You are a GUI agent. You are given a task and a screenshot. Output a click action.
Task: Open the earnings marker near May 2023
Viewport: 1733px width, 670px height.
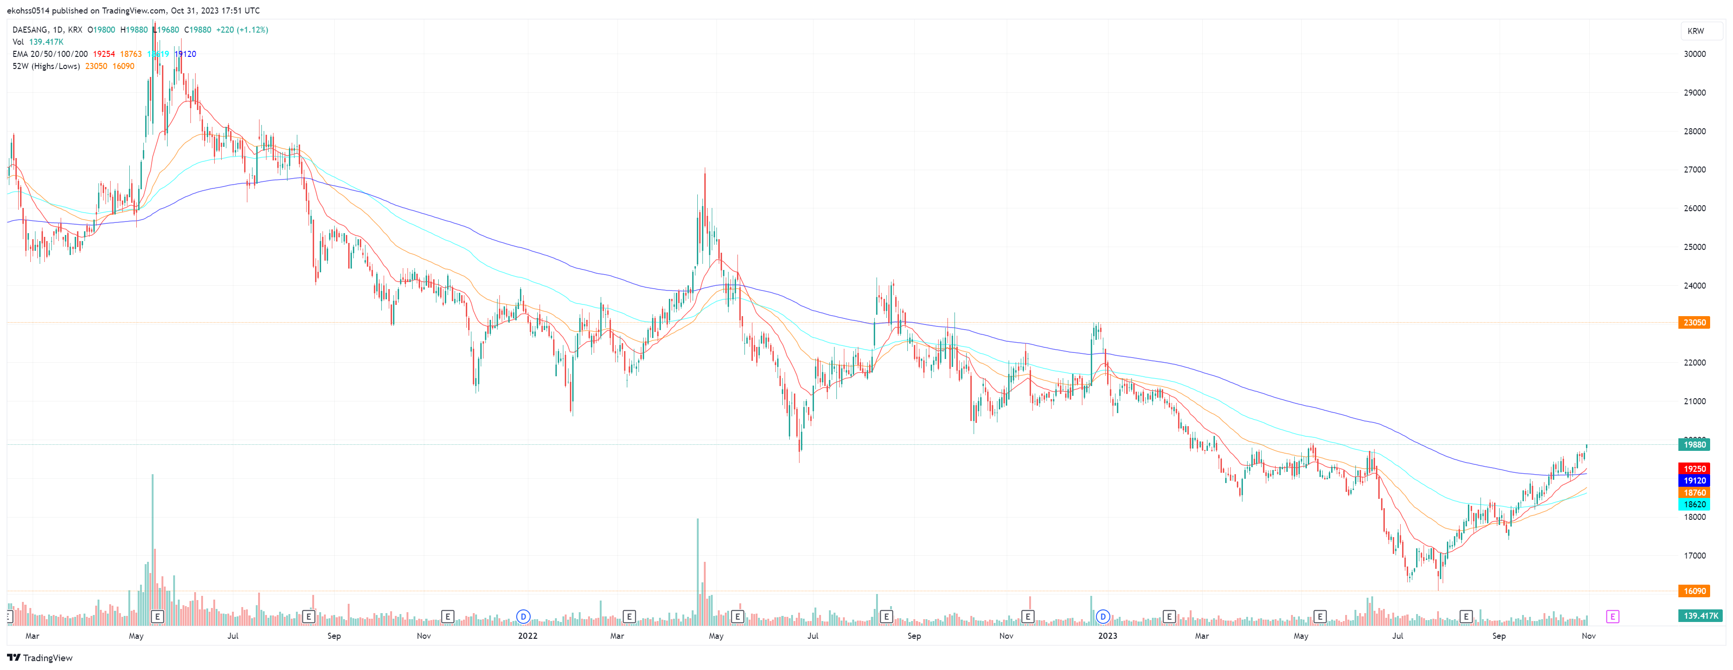click(x=1320, y=616)
